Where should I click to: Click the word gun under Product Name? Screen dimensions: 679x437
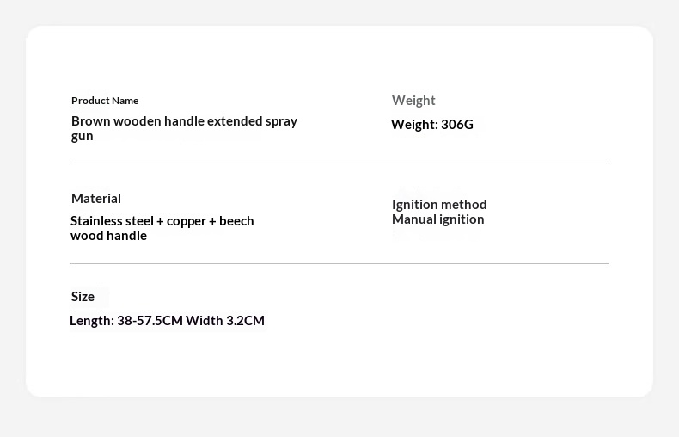pos(83,137)
